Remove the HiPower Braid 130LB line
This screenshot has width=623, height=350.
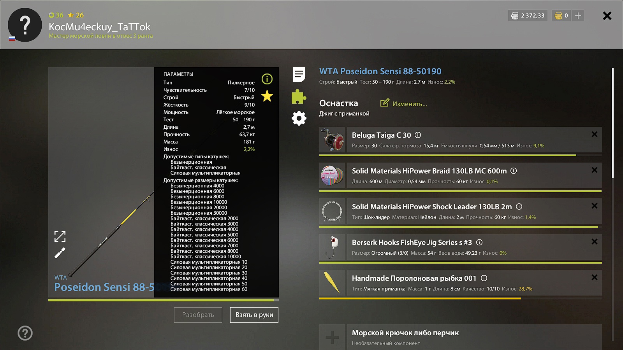(x=595, y=170)
